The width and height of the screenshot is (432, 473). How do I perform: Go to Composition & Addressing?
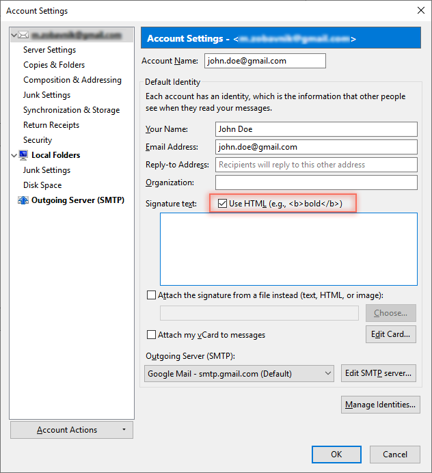[x=72, y=80]
